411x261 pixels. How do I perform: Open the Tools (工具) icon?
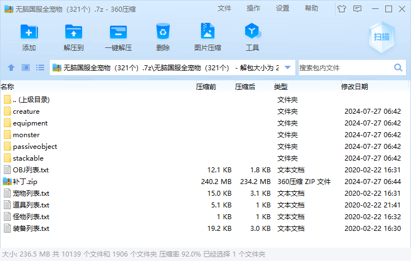click(252, 32)
